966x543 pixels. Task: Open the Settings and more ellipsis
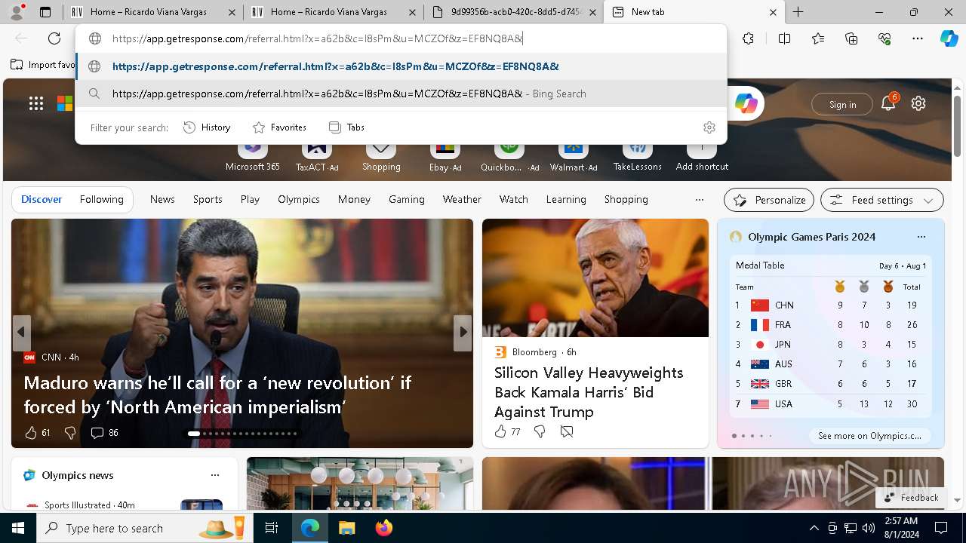918,38
